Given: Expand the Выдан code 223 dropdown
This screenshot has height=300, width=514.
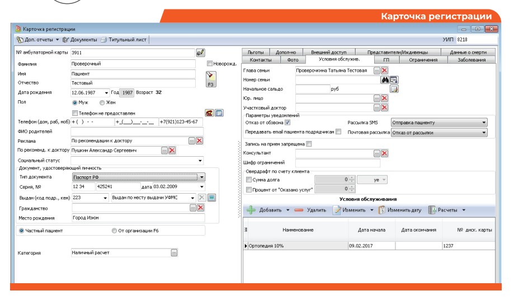Looking at the screenshot, I should 105,198.
